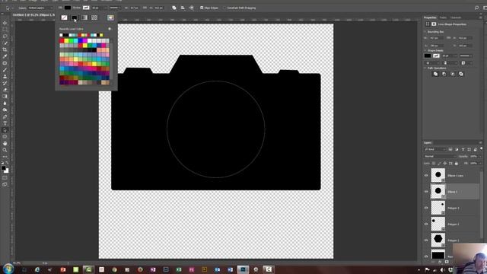The height and width of the screenshot is (274, 487).
Task: Click Subtract Front Shape in Path Operations
Action: pos(444,74)
